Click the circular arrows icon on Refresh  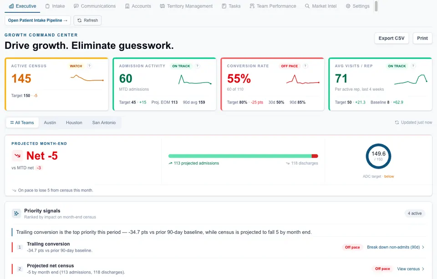(x=79, y=21)
